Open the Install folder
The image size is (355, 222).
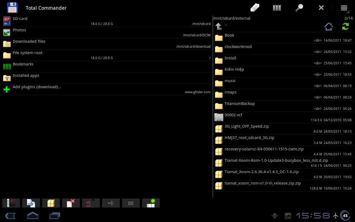click(x=283, y=60)
